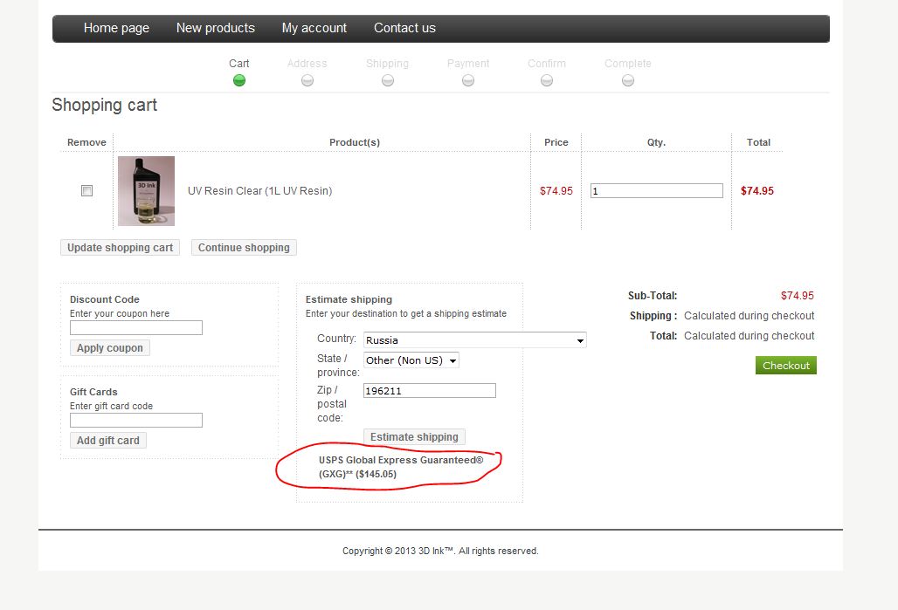Click the Confirm step circle indicator
898x610 pixels.
click(x=547, y=80)
